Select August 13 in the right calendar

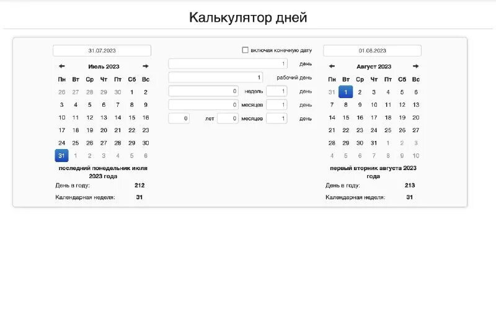pos(415,105)
